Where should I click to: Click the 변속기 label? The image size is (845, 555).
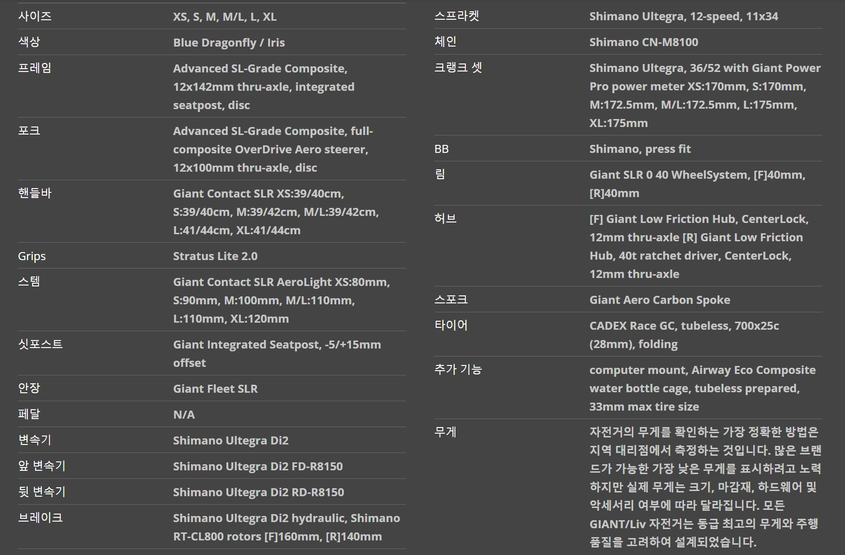coord(35,440)
